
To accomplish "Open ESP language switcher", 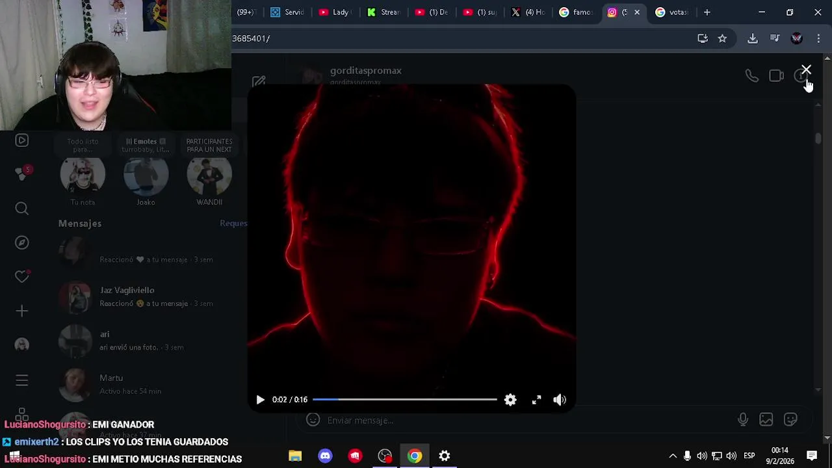I will (x=749, y=456).
